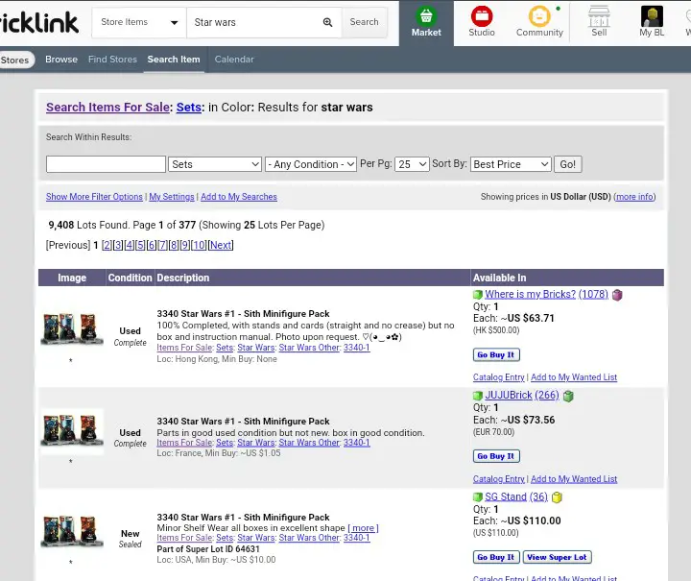Open 3340-1 link in Hong Kong listing
The width and height of the screenshot is (691, 581).
click(x=356, y=348)
